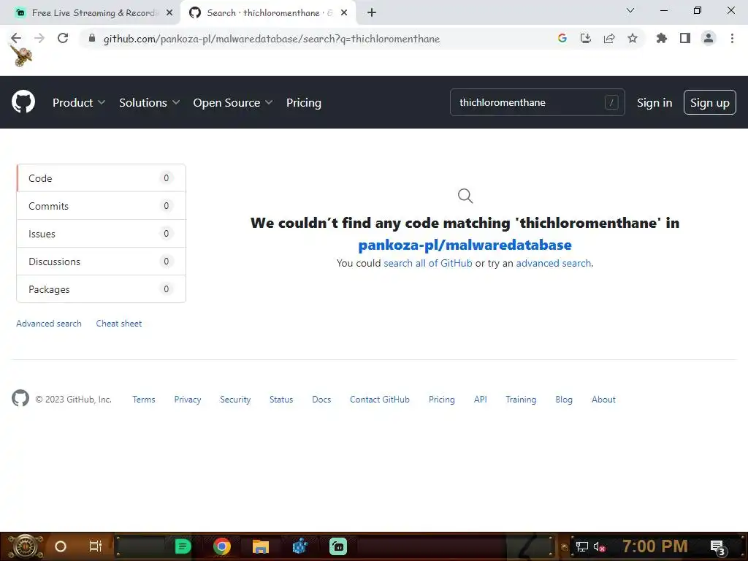Open the Chrome three-dot menu
748x561 pixels.
(732, 38)
